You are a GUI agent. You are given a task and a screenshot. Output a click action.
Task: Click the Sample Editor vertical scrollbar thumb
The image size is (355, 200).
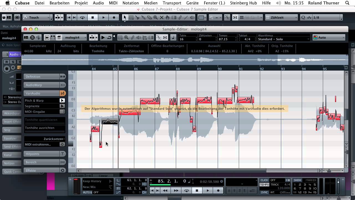(x=346, y=114)
